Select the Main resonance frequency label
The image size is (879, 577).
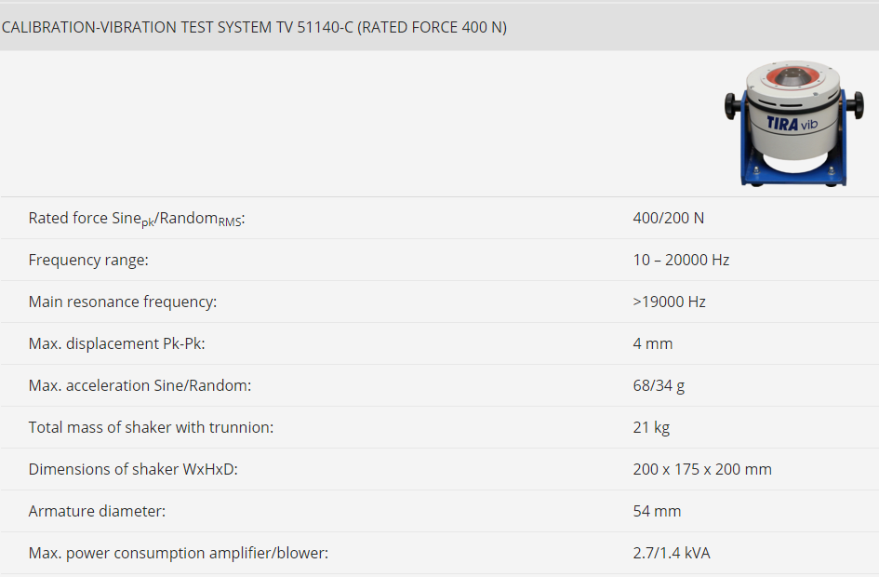[x=123, y=302]
